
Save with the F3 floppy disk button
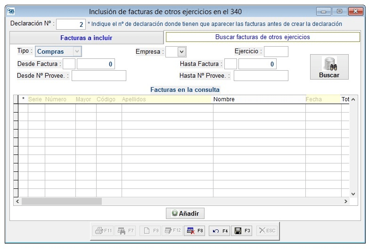(242, 231)
